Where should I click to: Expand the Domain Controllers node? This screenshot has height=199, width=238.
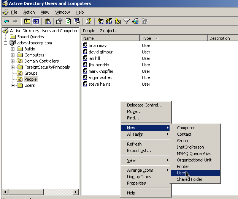(x=13, y=61)
